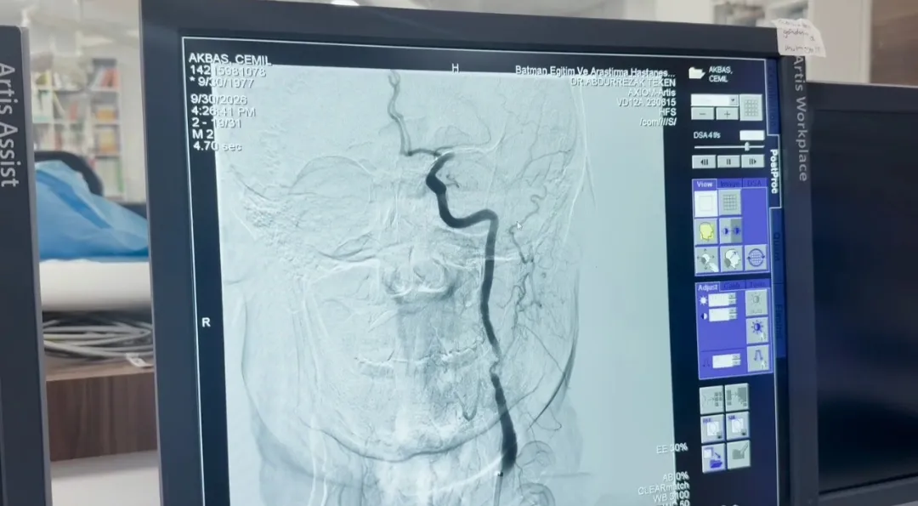Click the bottom-right tool icon beside save-to-folder
Image resolution: width=918 pixels, height=506 pixels.
[x=739, y=454]
